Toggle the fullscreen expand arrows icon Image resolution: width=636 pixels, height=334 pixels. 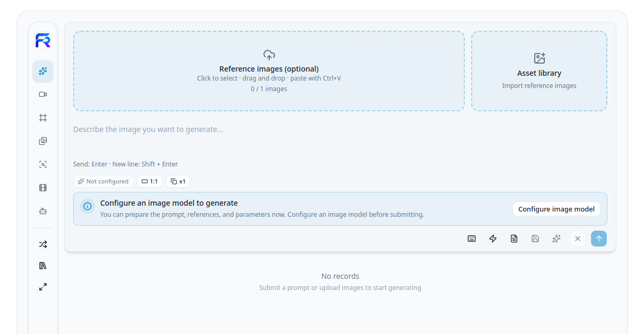click(43, 287)
